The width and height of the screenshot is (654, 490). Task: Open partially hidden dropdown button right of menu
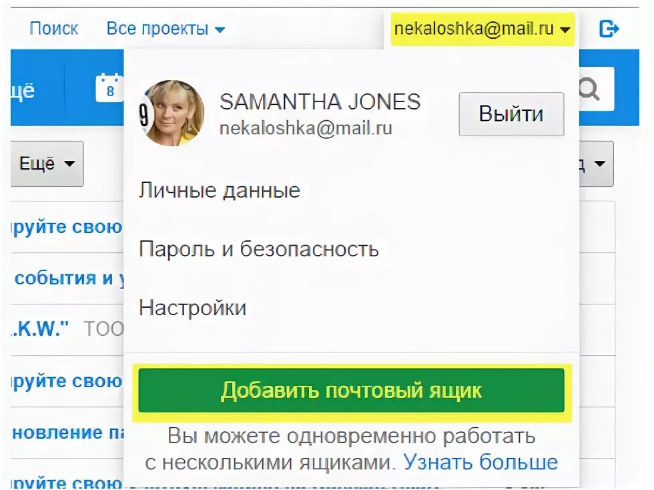pyautogui.click(x=597, y=164)
